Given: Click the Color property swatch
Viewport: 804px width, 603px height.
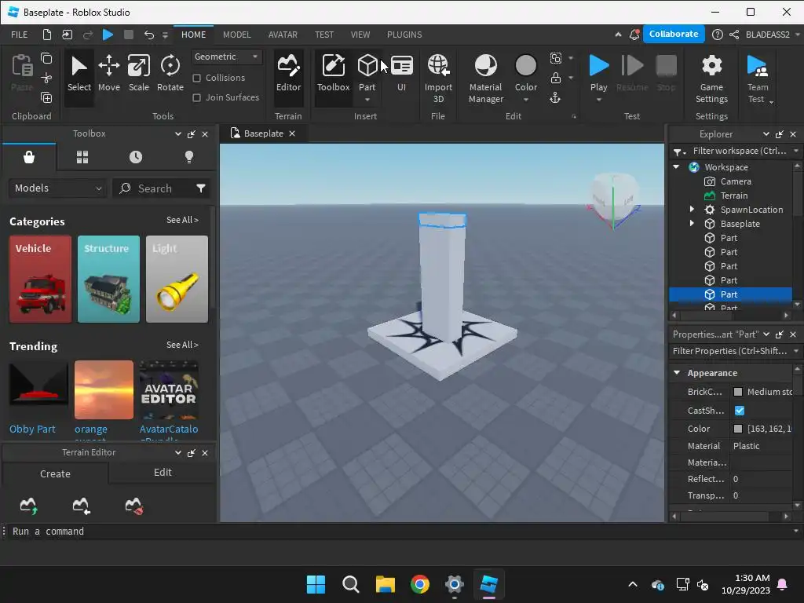Looking at the screenshot, I should coord(738,429).
